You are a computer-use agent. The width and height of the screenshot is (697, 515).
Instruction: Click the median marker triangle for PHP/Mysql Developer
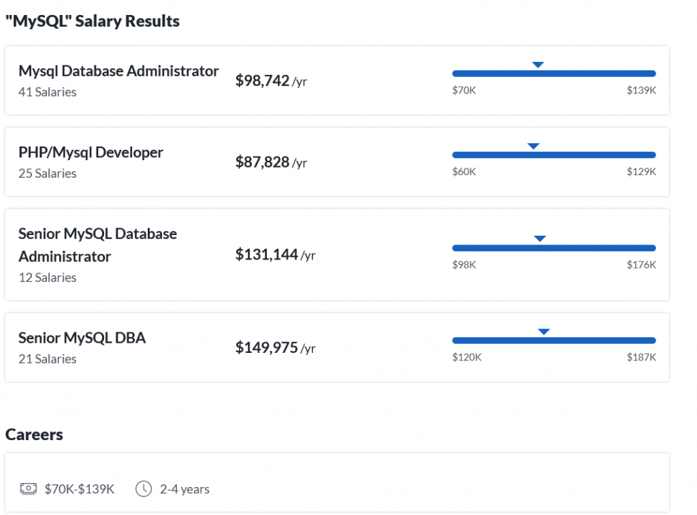pyautogui.click(x=534, y=146)
